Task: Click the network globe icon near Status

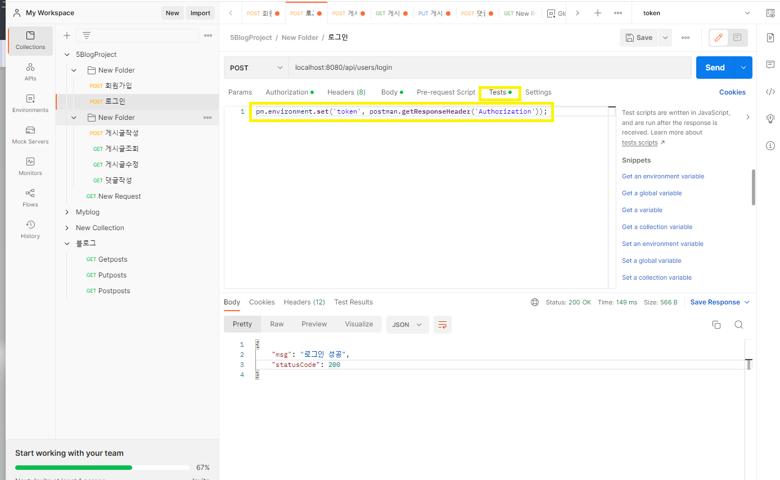Action: click(535, 302)
